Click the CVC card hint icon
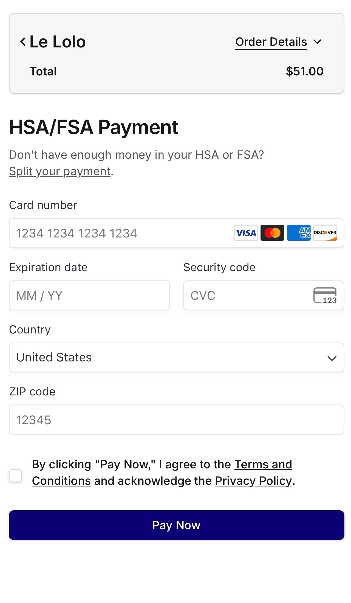Screen dimensions: 351x603 click(x=325, y=296)
